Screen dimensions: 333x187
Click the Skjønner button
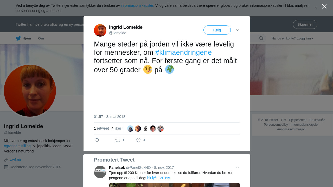pos(305,24)
